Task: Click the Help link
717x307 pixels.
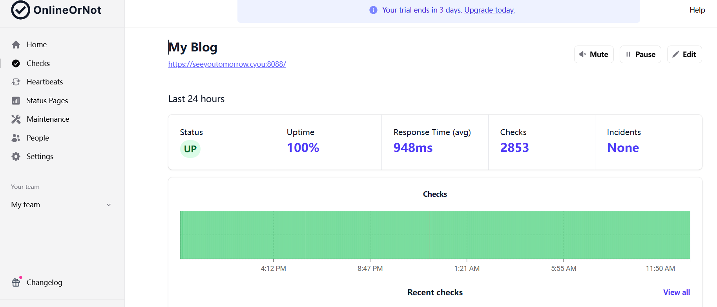Action: 697,10
